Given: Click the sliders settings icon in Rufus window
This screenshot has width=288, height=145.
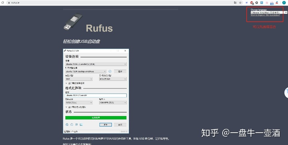Looking at the screenshot, I should click(x=76, y=125).
